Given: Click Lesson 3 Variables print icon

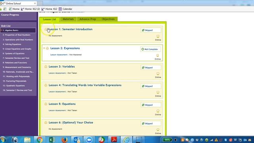Looking at the screenshot, I should pos(46,67).
